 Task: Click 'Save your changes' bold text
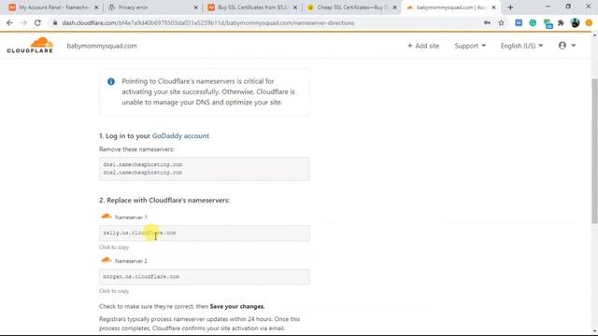(237, 306)
